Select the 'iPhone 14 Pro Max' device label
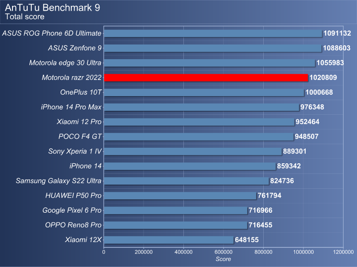The image size is (357, 267). 71,107
